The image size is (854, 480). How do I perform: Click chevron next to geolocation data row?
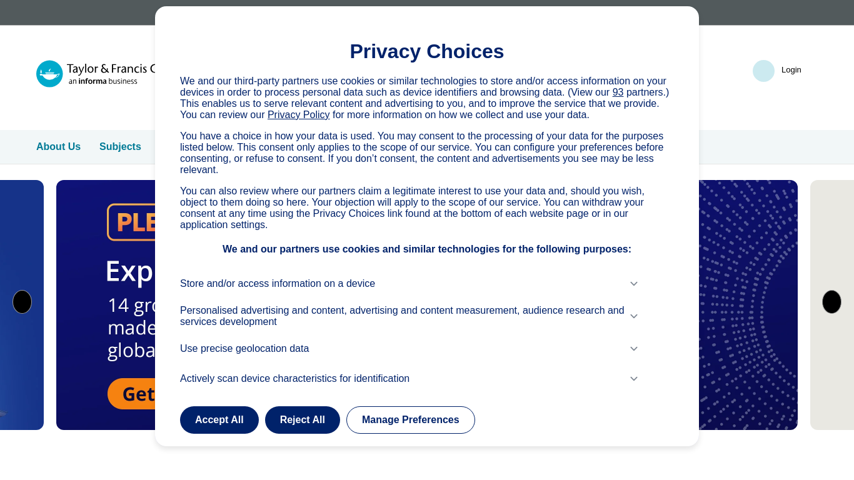(634, 349)
